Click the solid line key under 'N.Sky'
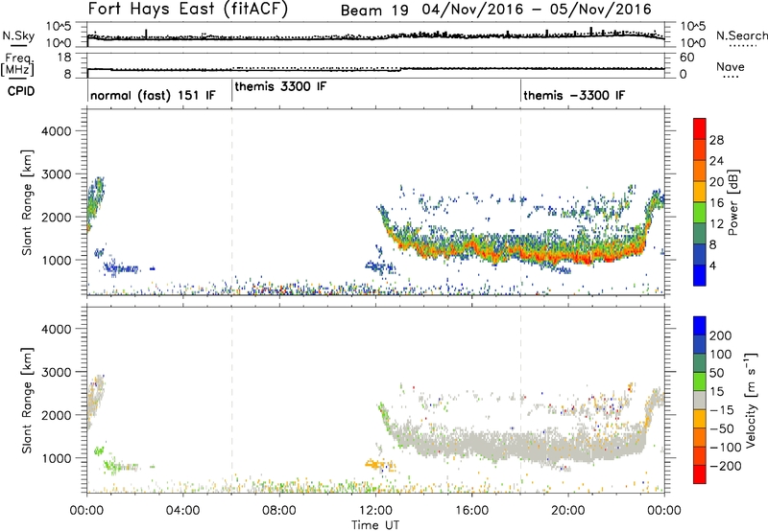 18,45
